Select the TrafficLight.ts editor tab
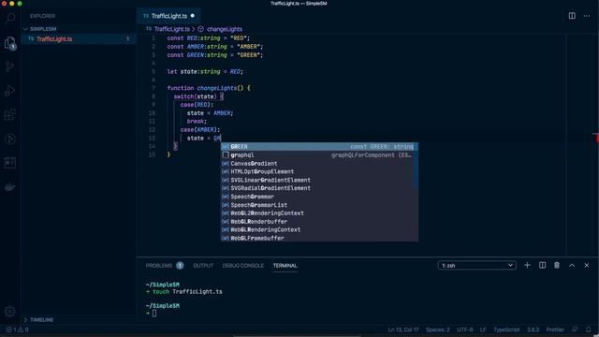This screenshot has height=337, width=599. 168,16
